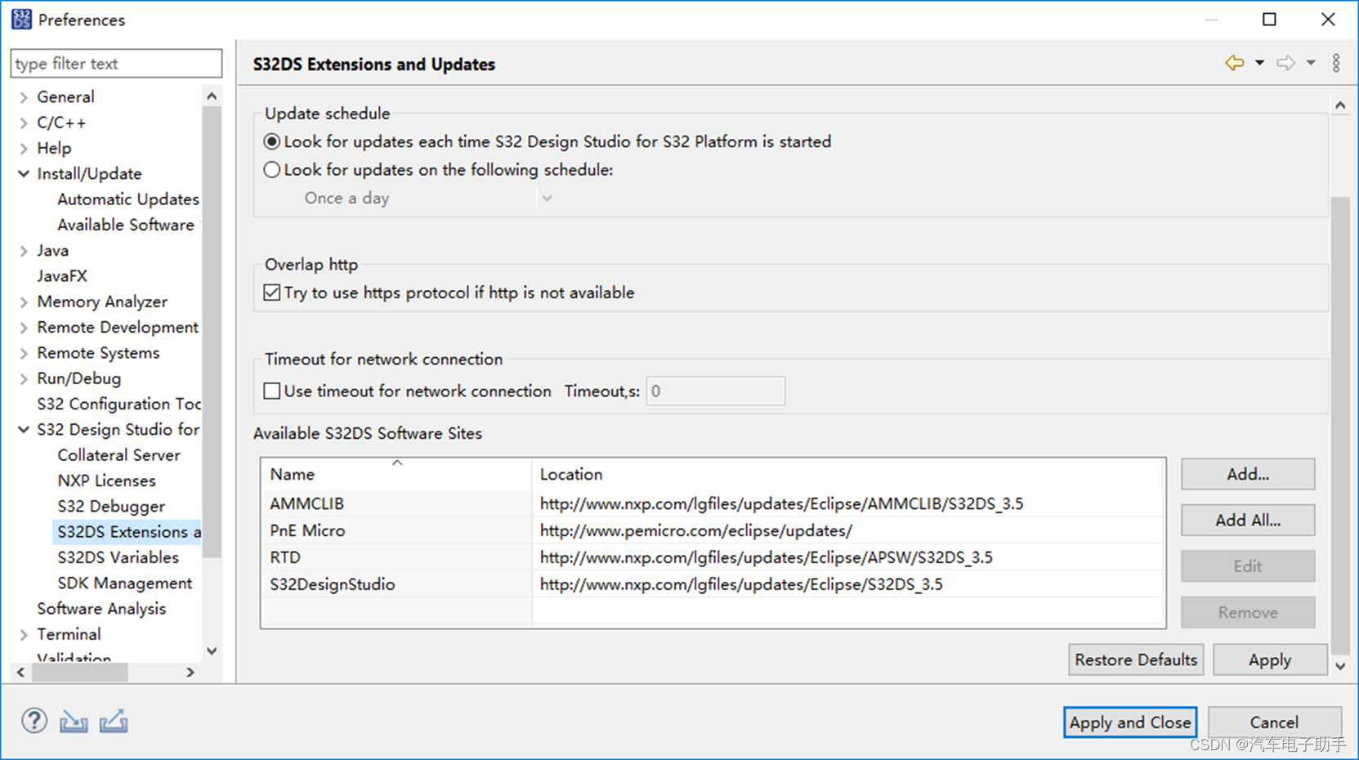Select SDK Management in the tree

click(x=124, y=583)
